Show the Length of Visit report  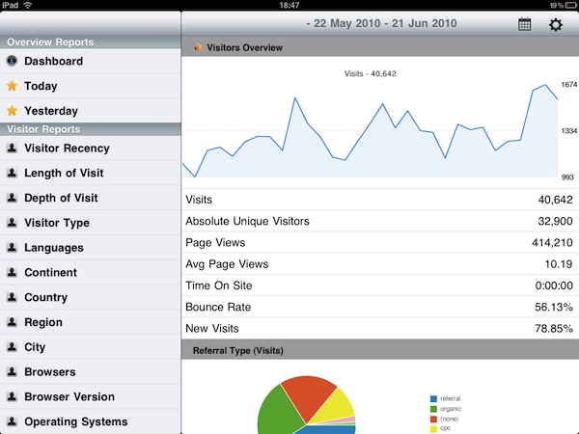coord(91,173)
